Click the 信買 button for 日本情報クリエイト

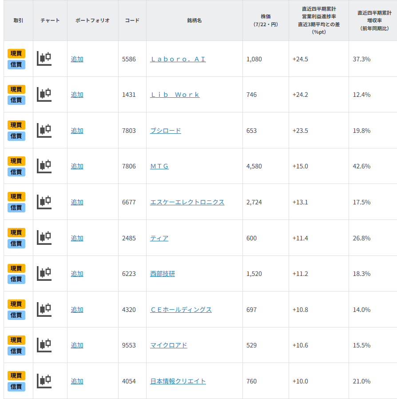tap(16, 387)
